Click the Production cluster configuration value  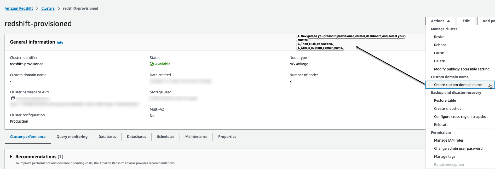(x=19, y=121)
